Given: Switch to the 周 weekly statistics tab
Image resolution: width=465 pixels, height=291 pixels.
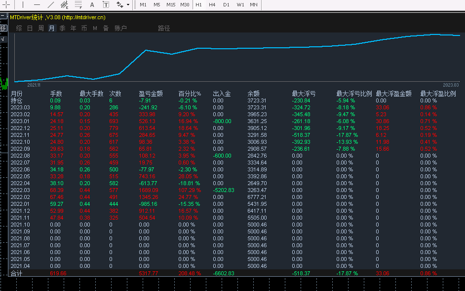Looking at the screenshot, I should 41,29.
